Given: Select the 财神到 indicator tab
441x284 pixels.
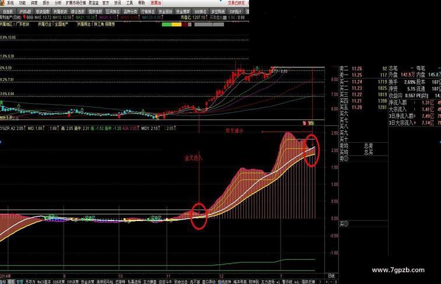Looking at the screenshot, I should pos(254,282).
